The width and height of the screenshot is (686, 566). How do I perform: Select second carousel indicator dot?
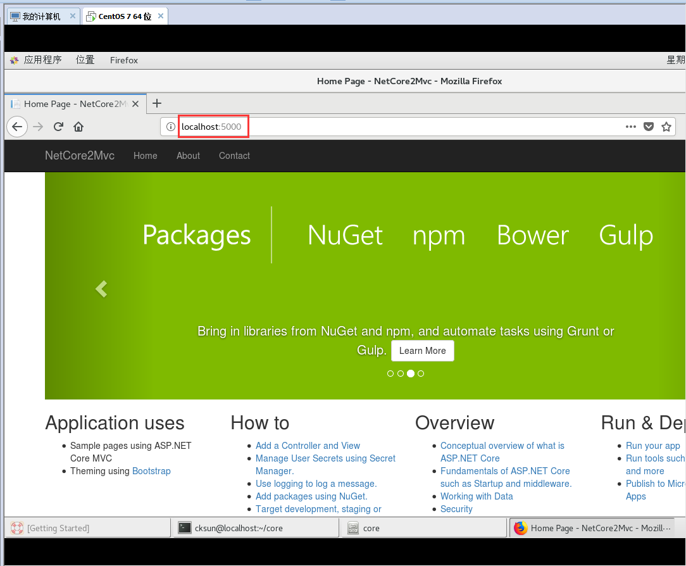[x=401, y=374]
